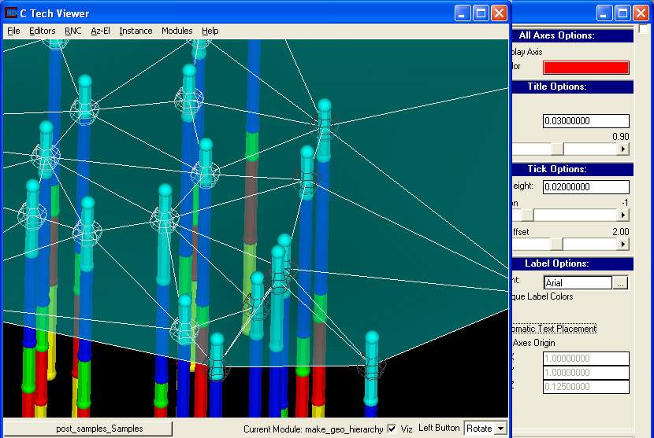
Task: Click right arrow of the 2.00 offset slider
Action: click(x=623, y=244)
